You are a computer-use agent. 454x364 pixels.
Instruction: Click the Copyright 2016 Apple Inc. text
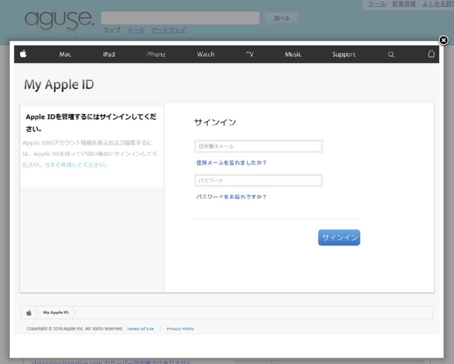click(74, 328)
